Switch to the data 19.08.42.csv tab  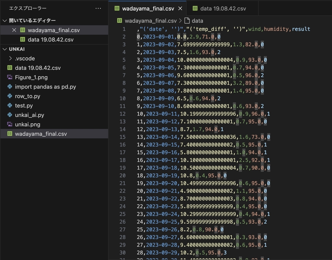point(222,9)
